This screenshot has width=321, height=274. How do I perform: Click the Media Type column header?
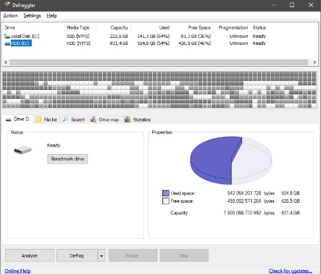point(81,28)
